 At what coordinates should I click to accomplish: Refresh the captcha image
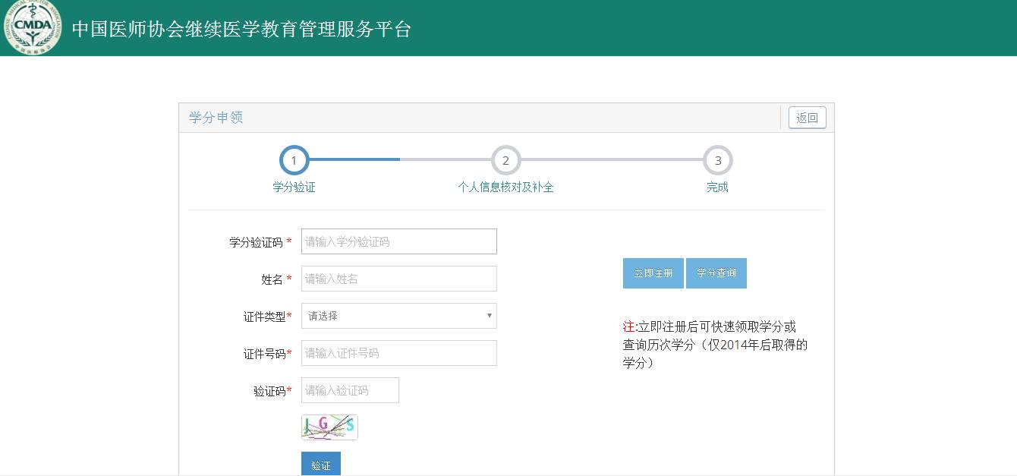[329, 427]
